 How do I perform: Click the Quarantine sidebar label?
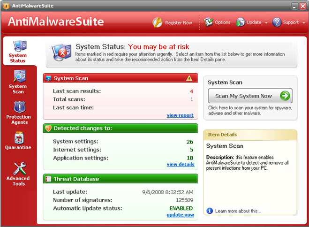point(18,147)
